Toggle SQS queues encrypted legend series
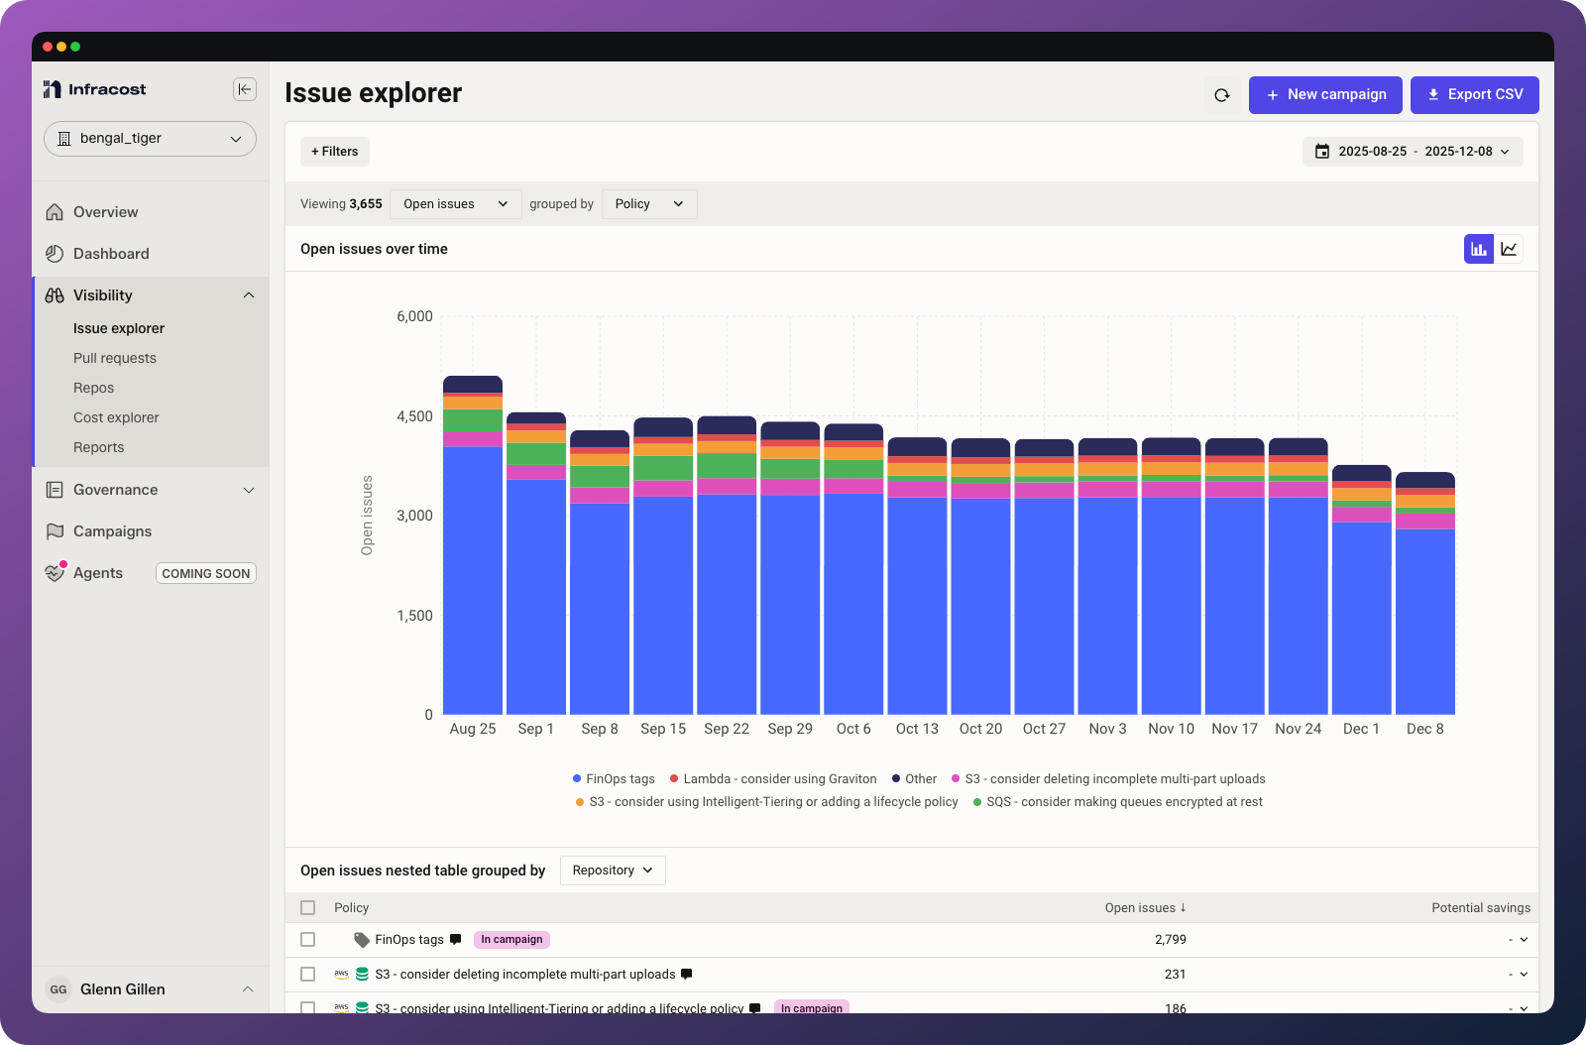Viewport: 1586px width, 1045px height. tap(1118, 802)
